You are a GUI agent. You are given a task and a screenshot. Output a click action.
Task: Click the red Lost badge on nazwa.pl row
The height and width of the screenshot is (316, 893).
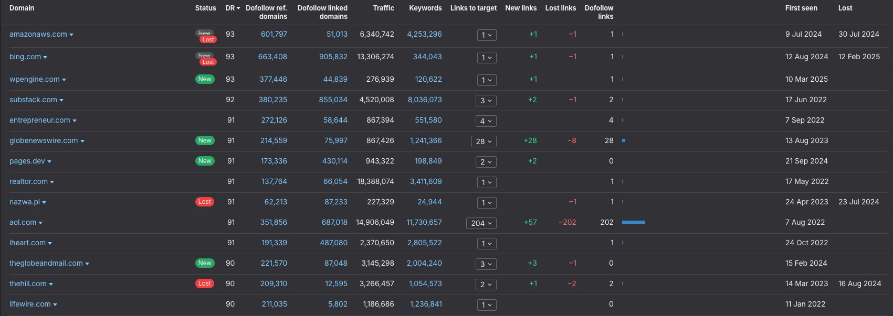pyautogui.click(x=205, y=202)
